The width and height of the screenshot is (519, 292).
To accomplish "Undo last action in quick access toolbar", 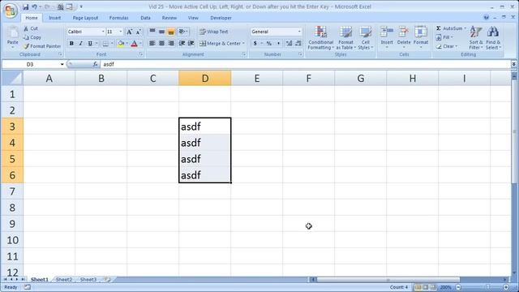I will [x=34, y=6].
